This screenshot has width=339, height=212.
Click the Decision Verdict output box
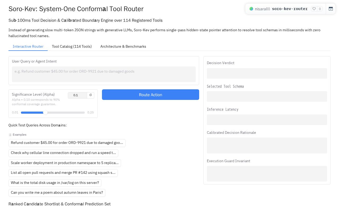click(x=267, y=73)
